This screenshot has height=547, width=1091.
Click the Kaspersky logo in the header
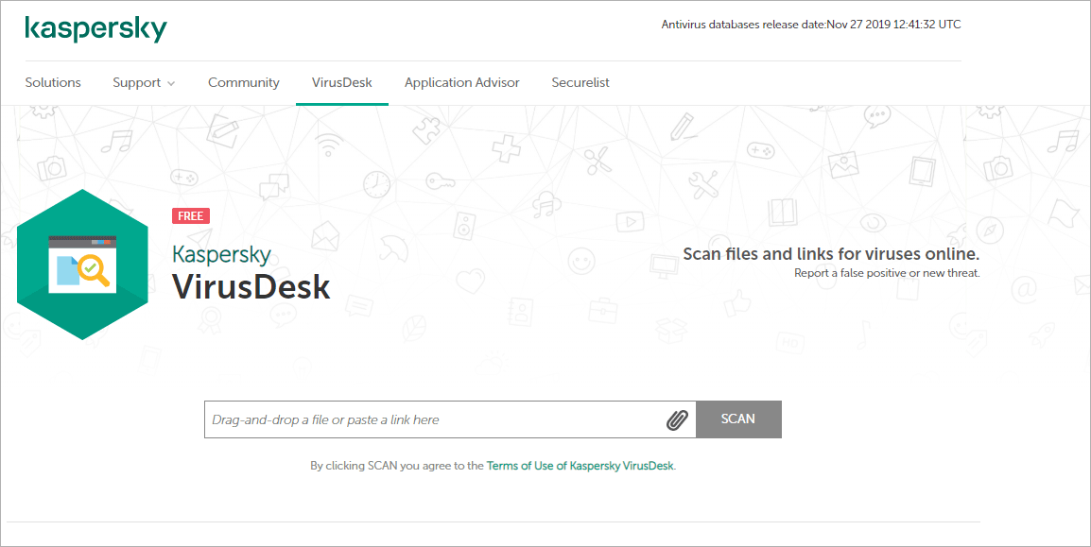tap(96, 28)
